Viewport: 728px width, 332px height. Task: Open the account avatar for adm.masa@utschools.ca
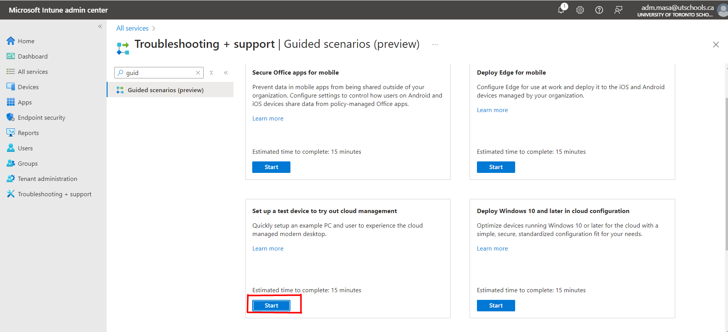click(x=723, y=10)
